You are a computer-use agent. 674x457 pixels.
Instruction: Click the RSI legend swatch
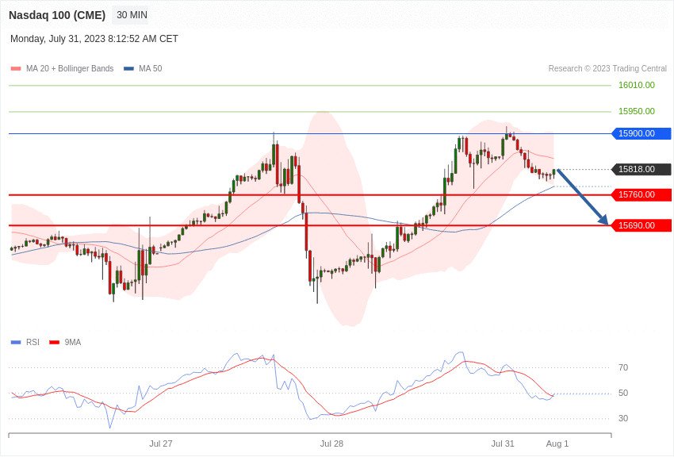click(16, 343)
